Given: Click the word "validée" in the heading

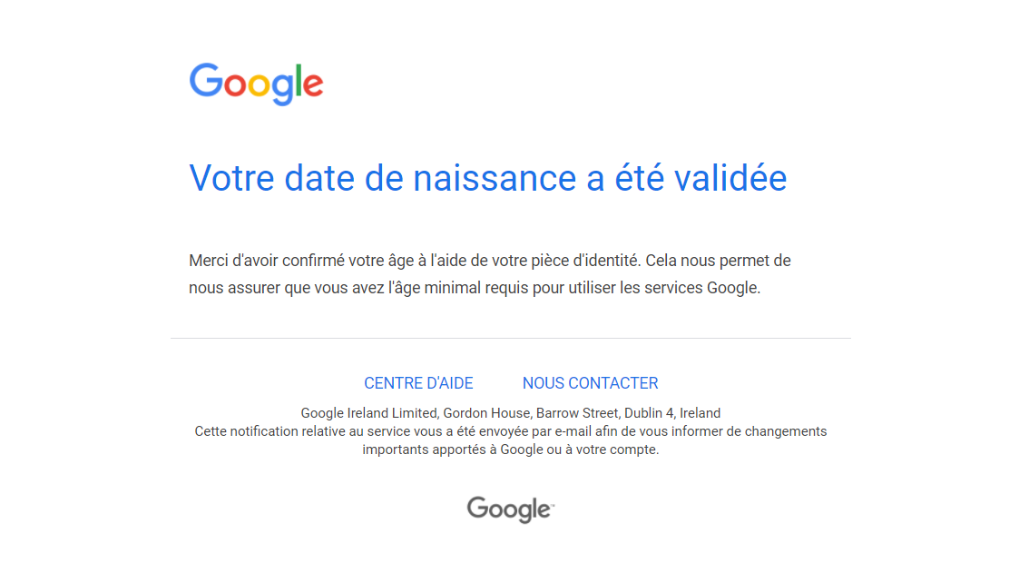Looking at the screenshot, I should click(730, 178).
